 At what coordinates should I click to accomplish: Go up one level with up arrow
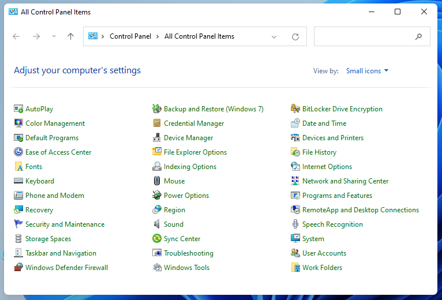70,36
